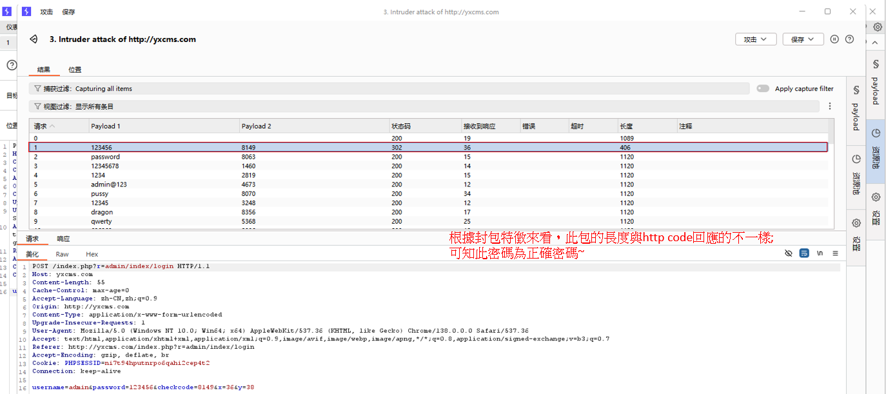Sort by the 状态码 column header
Image resolution: width=886 pixels, height=394 pixels.
(424, 126)
